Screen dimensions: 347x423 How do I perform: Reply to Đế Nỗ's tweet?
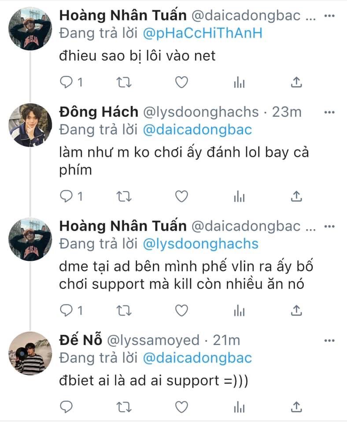pyautogui.click(x=67, y=406)
